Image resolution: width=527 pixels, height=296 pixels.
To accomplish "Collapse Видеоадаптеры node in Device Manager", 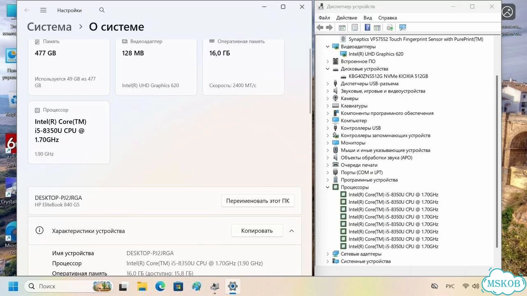I will tap(328, 46).
